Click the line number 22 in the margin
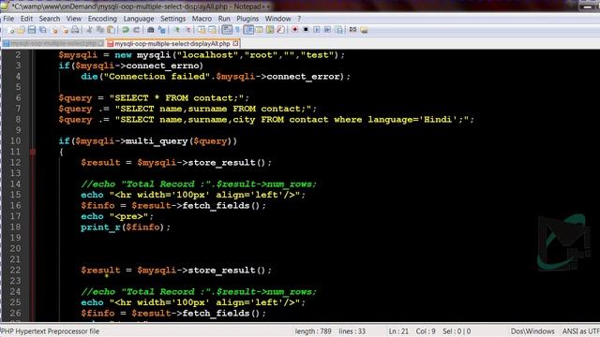This screenshot has width=600, height=337. tap(15, 271)
